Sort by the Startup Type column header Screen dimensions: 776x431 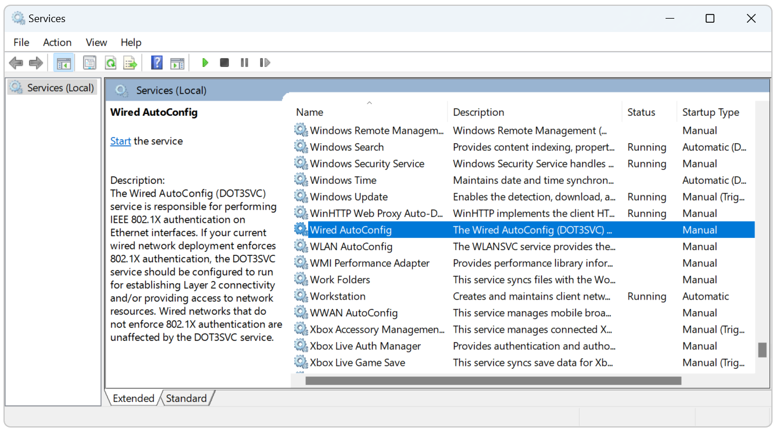coord(710,112)
